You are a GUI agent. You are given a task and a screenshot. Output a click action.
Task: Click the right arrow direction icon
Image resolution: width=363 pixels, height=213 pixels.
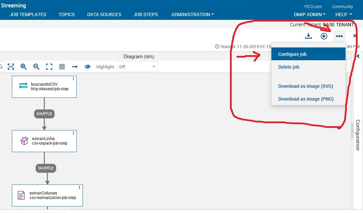coord(75,67)
